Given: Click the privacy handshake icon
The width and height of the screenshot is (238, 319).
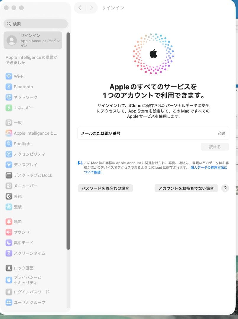Looking at the screenshot, I should (x=80, y=163).
